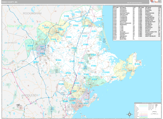The height and width of the screenshot is (119, 163).
Task: Click WEST NEWBURY row in ZIP index
Action: [x=150, y=36]
